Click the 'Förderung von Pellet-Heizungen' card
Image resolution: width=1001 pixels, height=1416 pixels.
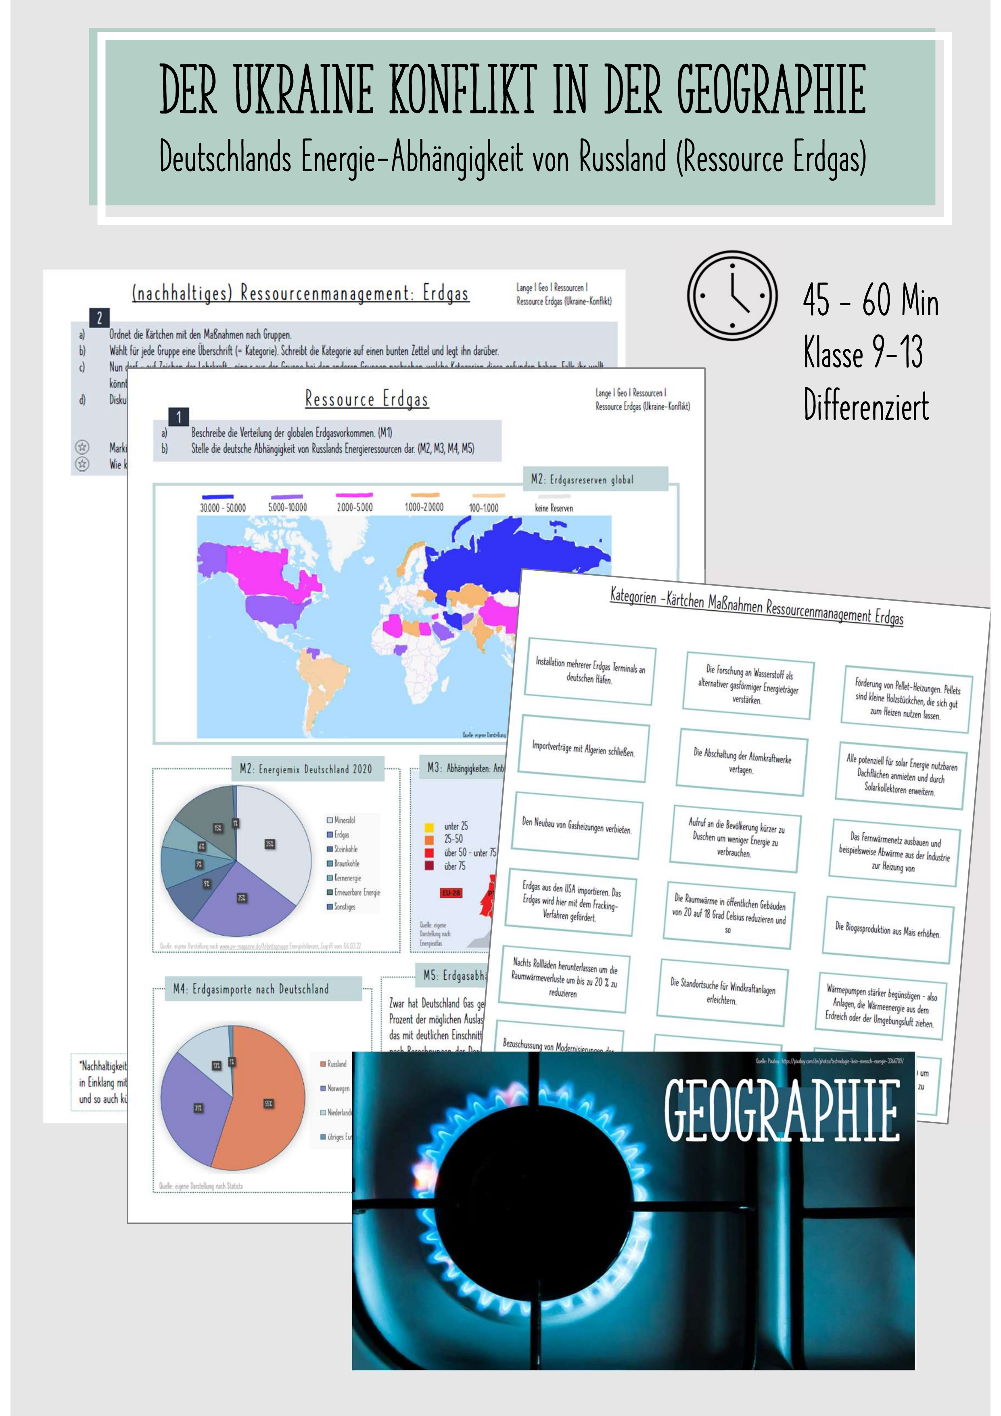tap(906, 699)
